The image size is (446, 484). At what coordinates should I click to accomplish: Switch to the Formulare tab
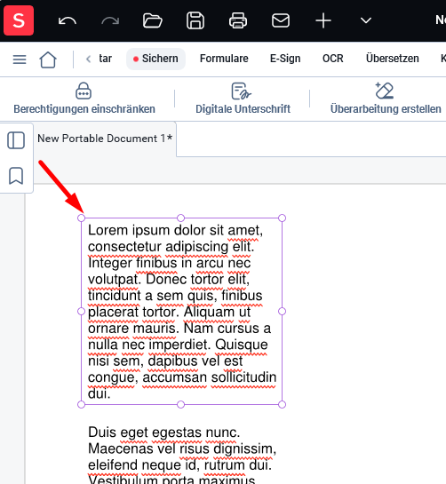coord(224,59)
